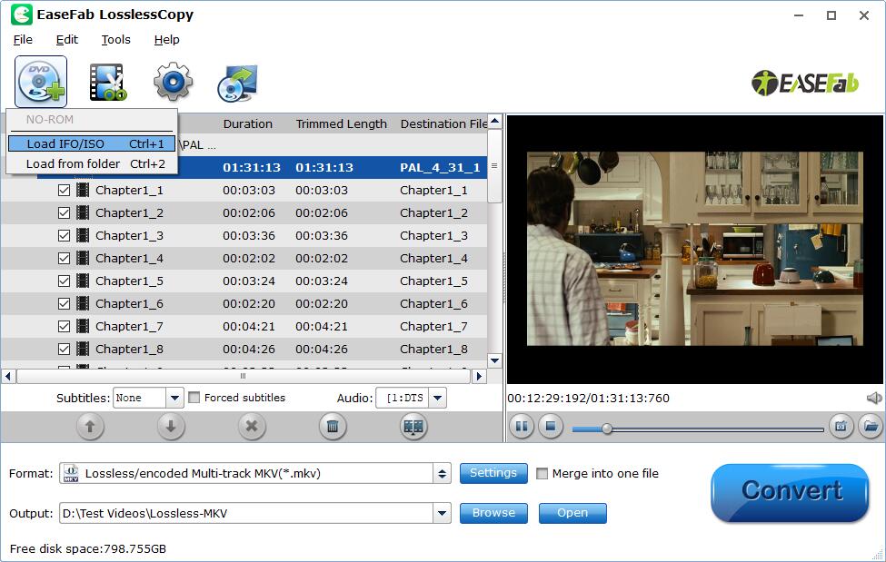Uncheck the Chapter1_6 checkbox

pos(64,304)
